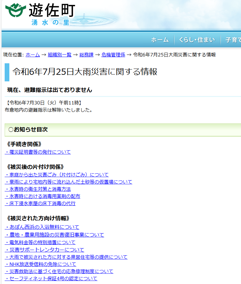Click the 《手続き関係》 subheading
This screenshot has width=241, height=284.
24,144
